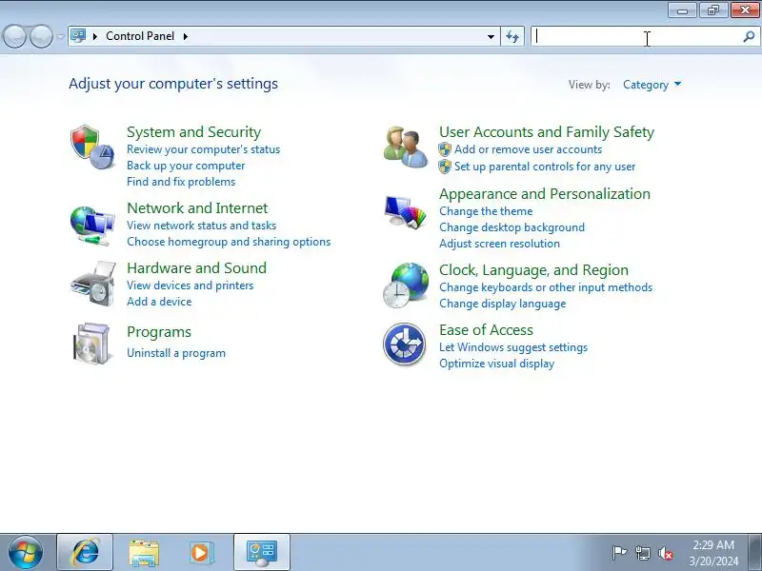This screenshot has width=762, height=571.
Task: Open Review your computer's status
Action: click(203, 149)
